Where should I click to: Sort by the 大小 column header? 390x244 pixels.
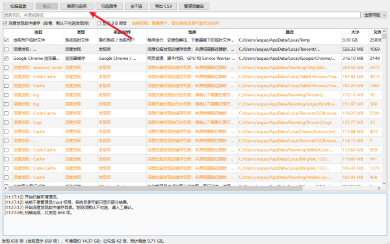pyautogui.click(x=355, y=32)
